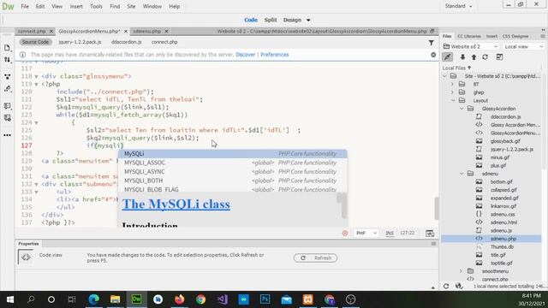Click the Filter related files icon
This screenshot has width=548, height=308.
click(x=432, y=43)
